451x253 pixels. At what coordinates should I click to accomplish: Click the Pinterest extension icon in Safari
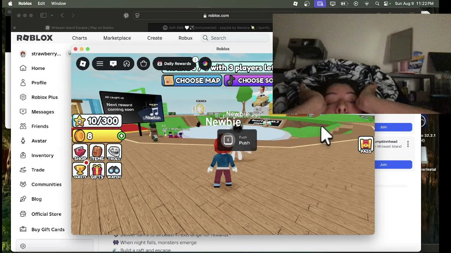tap(126, 15)
